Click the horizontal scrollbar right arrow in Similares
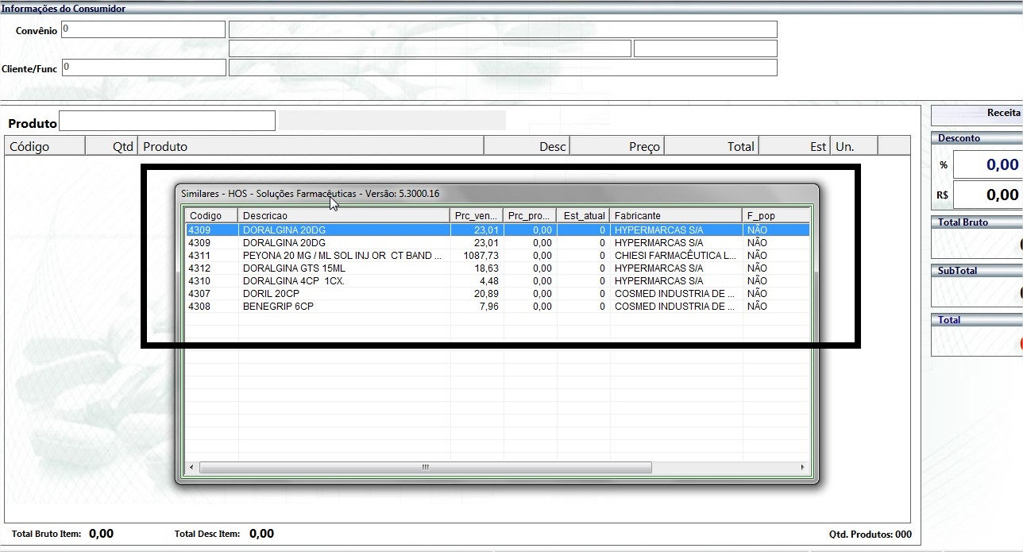Image resolution: width=1023 pixels, height=552 pixels. 803,467
